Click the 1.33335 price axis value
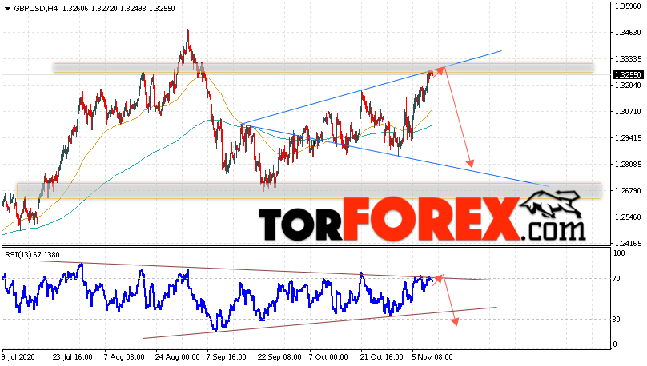Viewport: 647px width, 366px height. point(628,59)
